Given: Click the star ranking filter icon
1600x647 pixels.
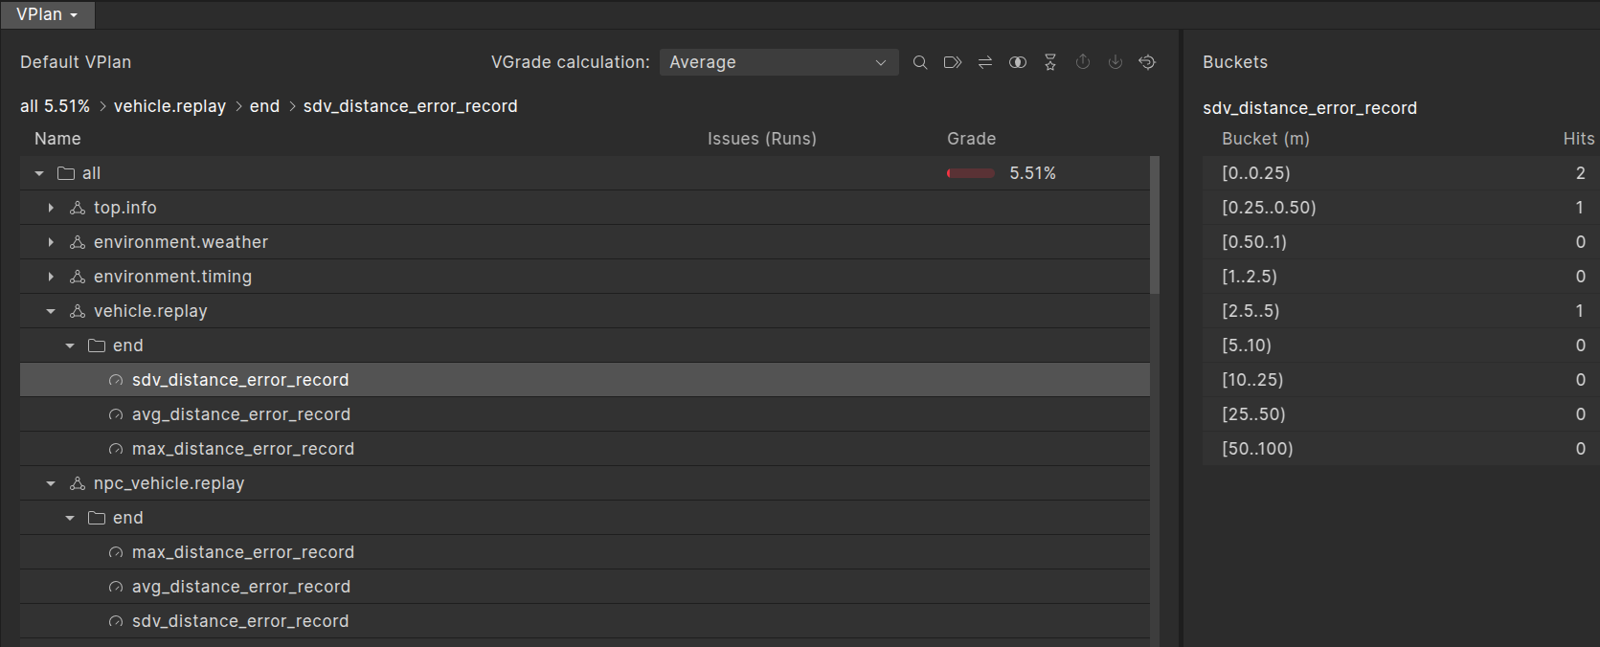Looking at the screenshot, I should 1050,62.
